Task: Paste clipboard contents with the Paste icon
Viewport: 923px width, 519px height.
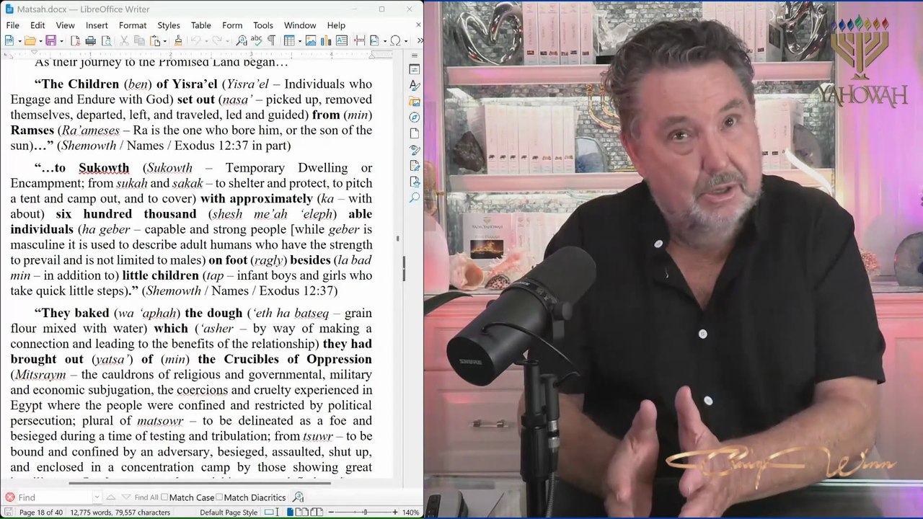Action: [154, 41]
